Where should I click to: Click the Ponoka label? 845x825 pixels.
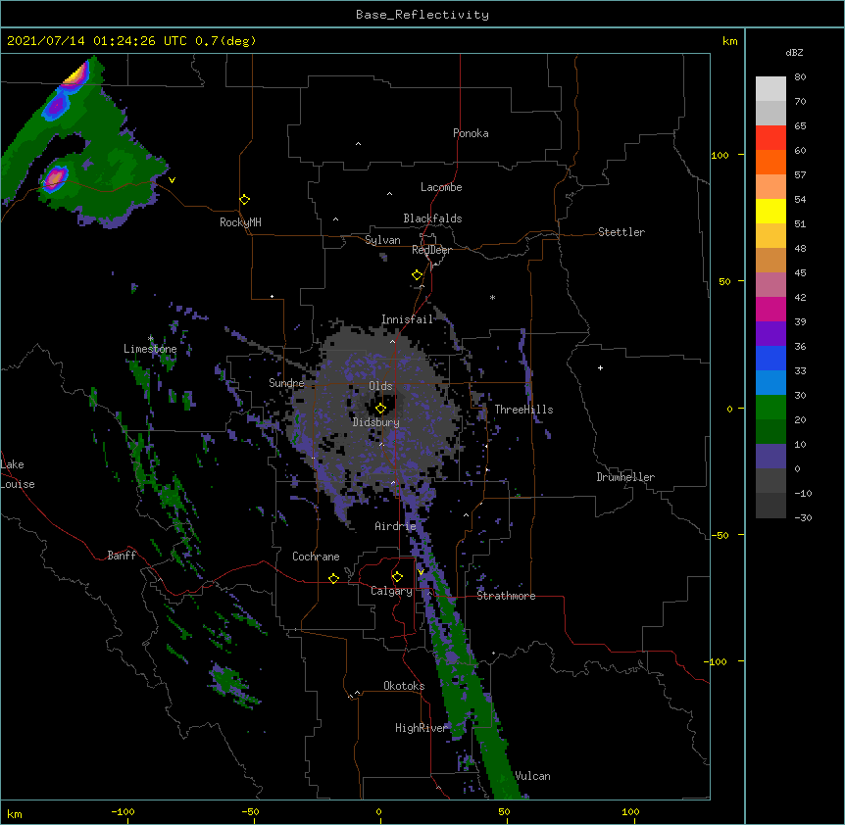[471, 133]
